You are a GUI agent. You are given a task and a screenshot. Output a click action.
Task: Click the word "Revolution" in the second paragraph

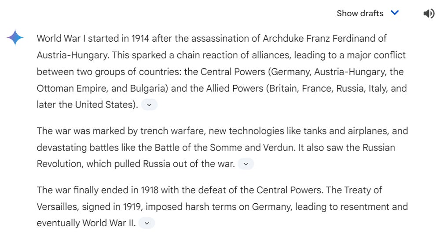[59, 164]
